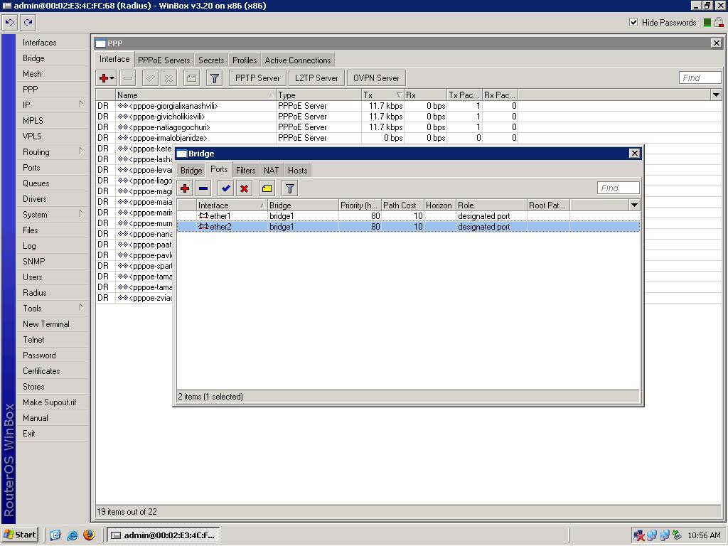Viewport: 728px width, 546px height.
Task: Click the padlock icon next to Hide Passwords
Action: 719,22
